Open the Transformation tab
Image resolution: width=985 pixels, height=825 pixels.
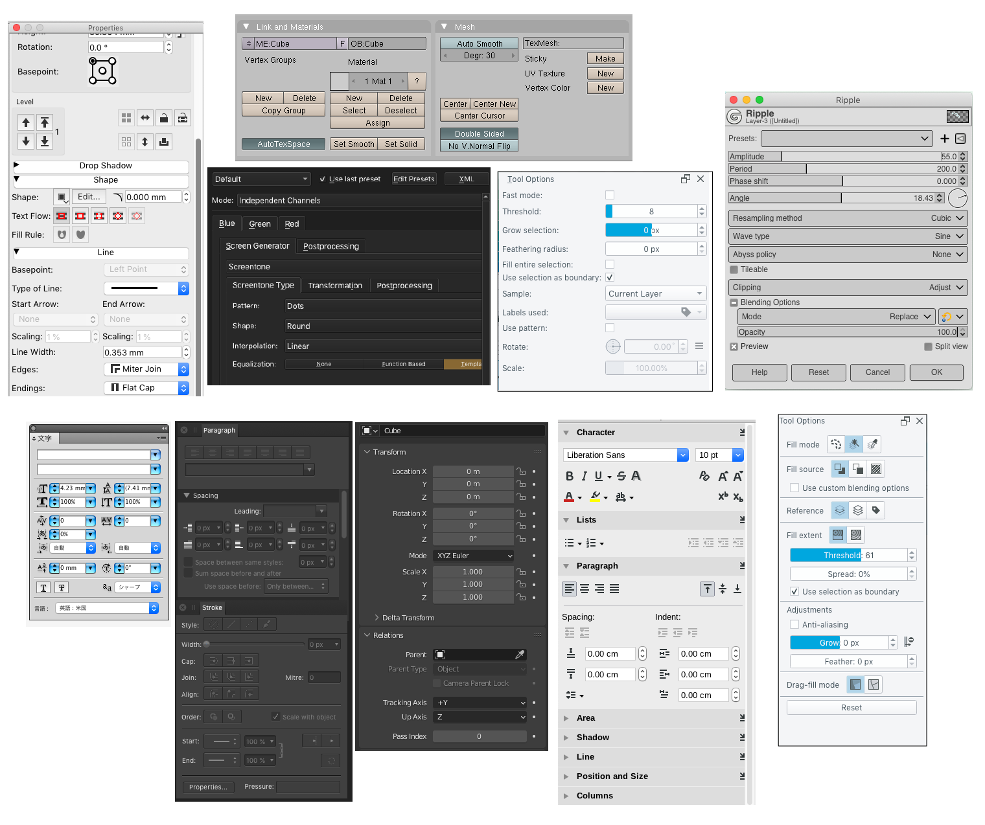pos(335,286)
